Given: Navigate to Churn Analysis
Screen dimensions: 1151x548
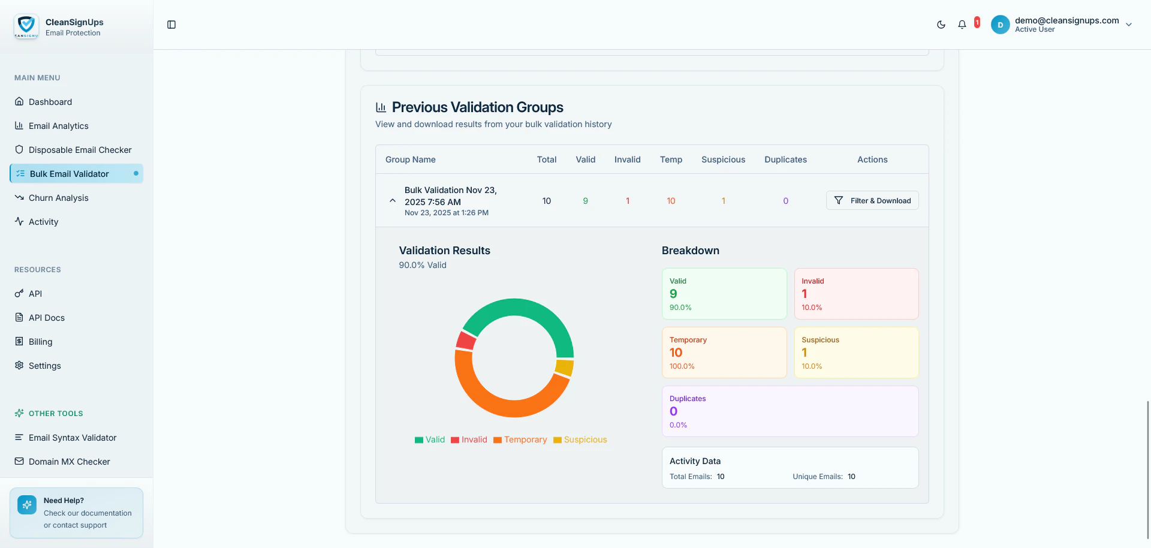Looking at the screenshot, I should pos(77,198).
